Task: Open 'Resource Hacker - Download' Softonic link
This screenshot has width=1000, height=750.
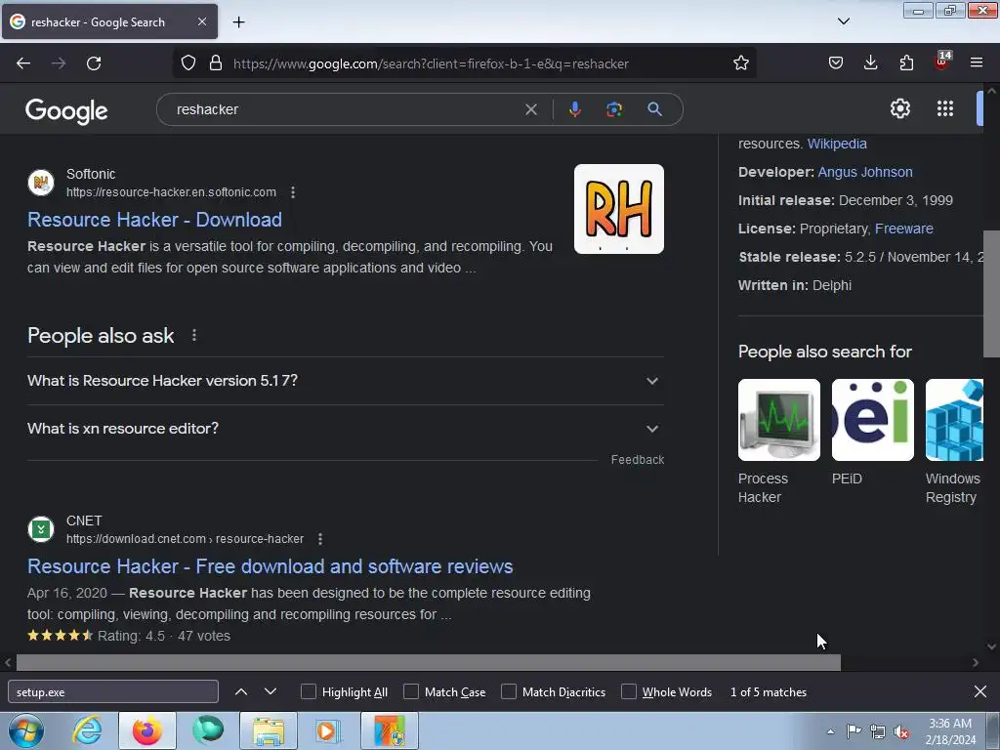Action: pos(154,220)
